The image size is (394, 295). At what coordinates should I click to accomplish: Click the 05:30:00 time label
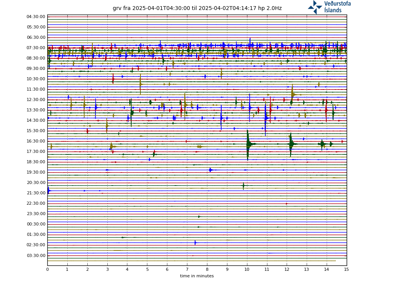click(x=36, y=27)
